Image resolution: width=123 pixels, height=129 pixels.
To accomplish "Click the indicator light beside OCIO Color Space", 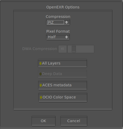I will pyautogui.click(x=41, y=97).
